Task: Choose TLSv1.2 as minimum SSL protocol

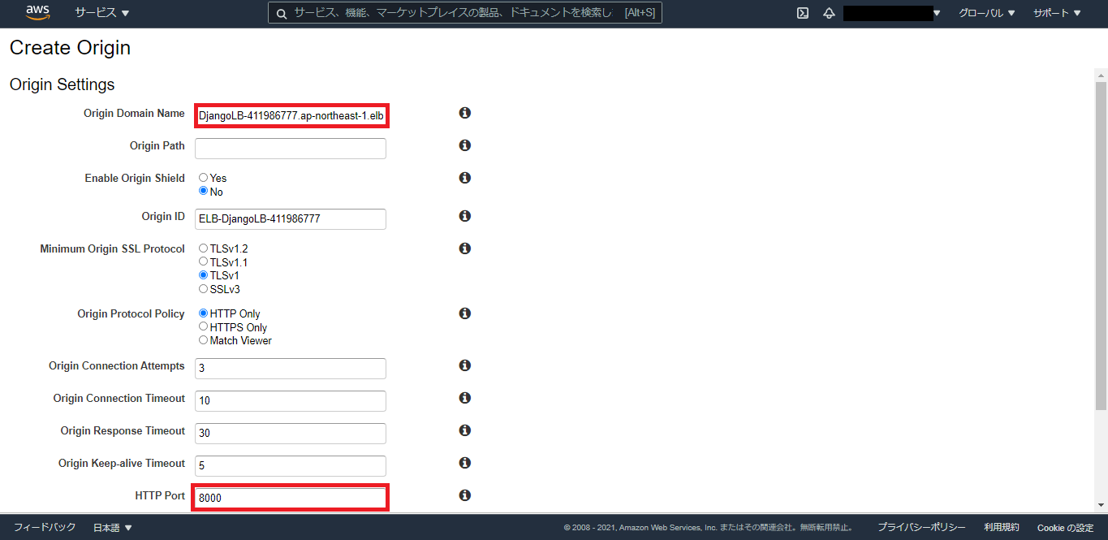Action: click(x=203, y=248)
